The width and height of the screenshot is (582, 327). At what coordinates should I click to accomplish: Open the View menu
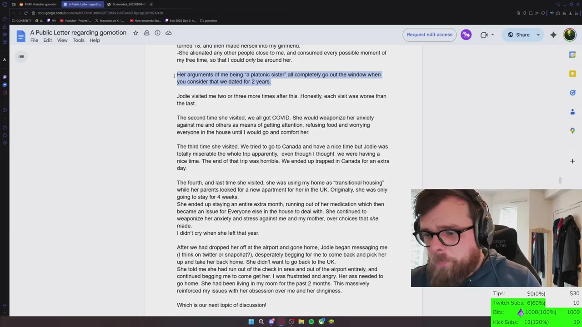[x=62, y=40]
